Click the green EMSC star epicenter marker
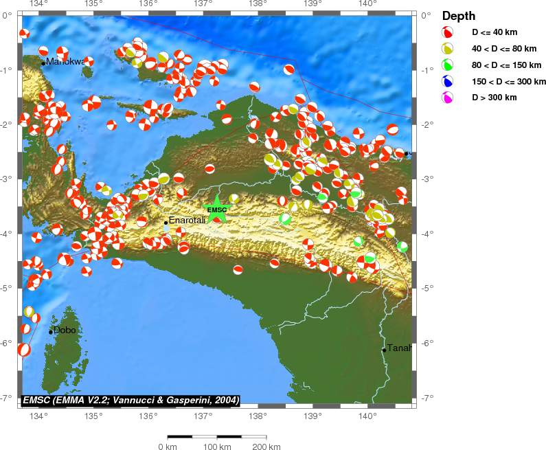Screen dimensions: 546x450 coord(217,210)
